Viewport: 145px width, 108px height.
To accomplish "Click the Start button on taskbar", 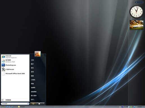I will 3,107.
